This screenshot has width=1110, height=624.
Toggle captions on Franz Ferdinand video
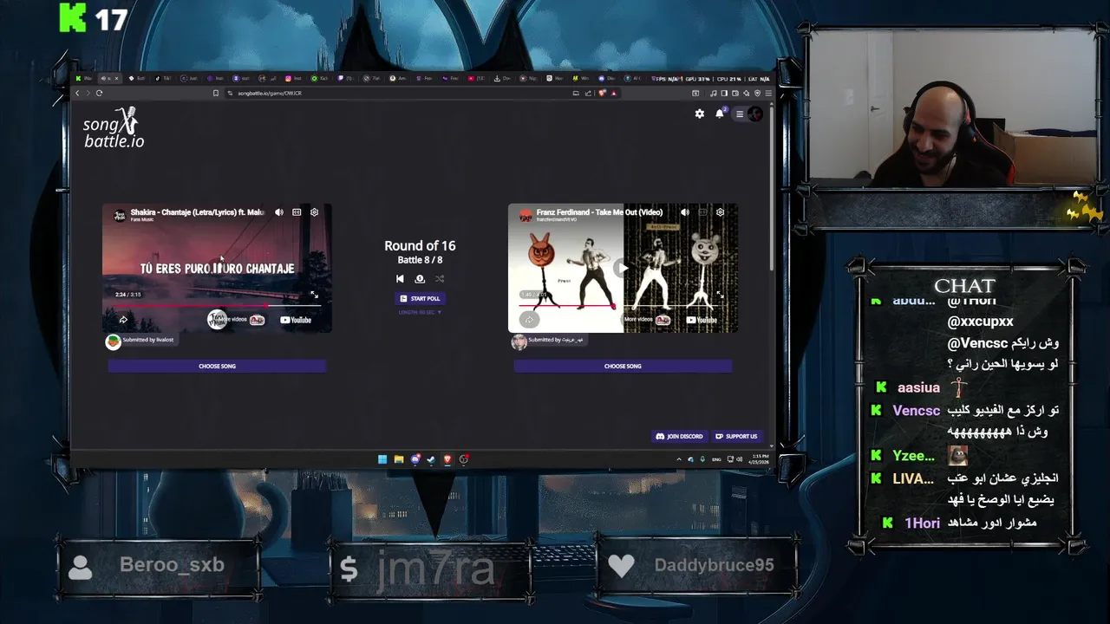click(702, 211)
